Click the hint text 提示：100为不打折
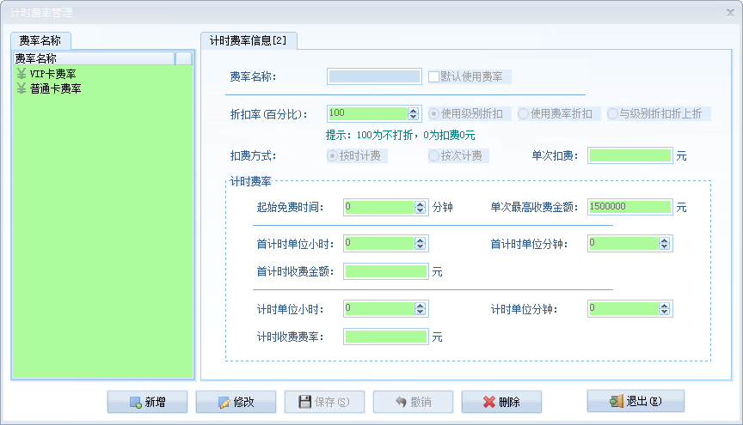The height and width of the screenshot is (425, 743). point(400,136)
